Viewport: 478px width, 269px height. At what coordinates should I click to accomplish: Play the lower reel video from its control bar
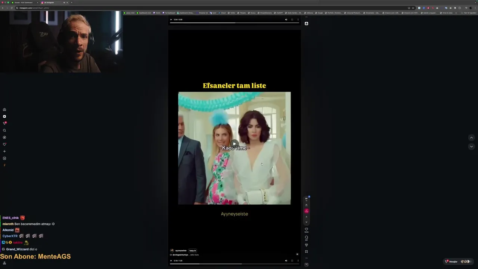tap(171, 261)
